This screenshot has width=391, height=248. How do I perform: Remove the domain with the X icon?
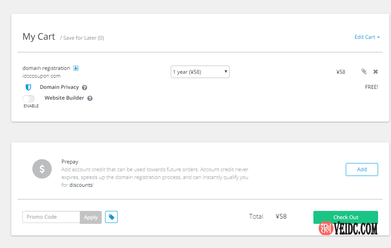click(375, 72)
